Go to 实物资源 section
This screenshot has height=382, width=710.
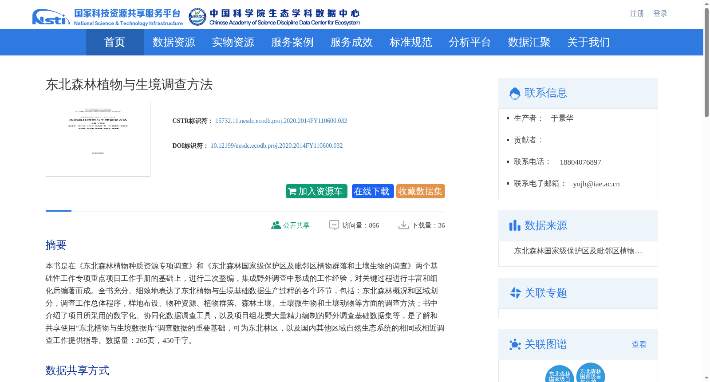click(233, 42)
